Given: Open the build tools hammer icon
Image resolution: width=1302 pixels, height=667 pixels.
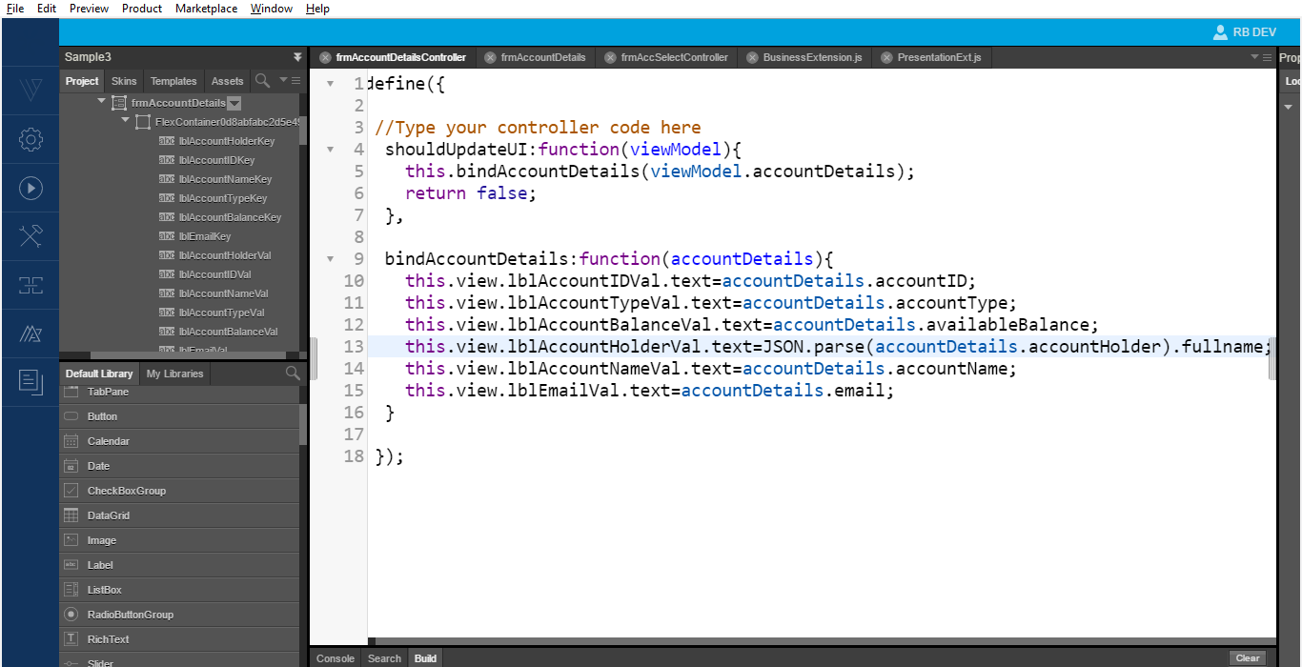Looking at the screenshot, I should [x=31, y=237].
